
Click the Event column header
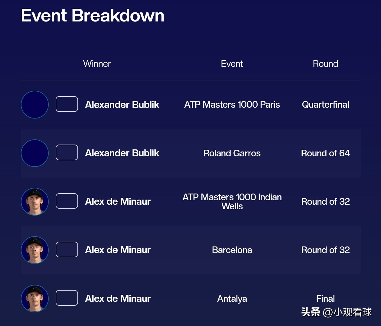point(232,64)
